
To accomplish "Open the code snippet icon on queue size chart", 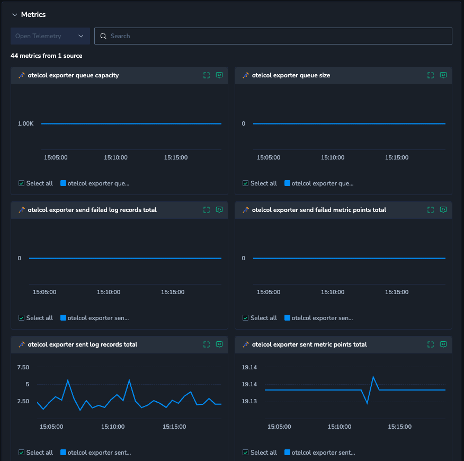I will pos(443,75).
